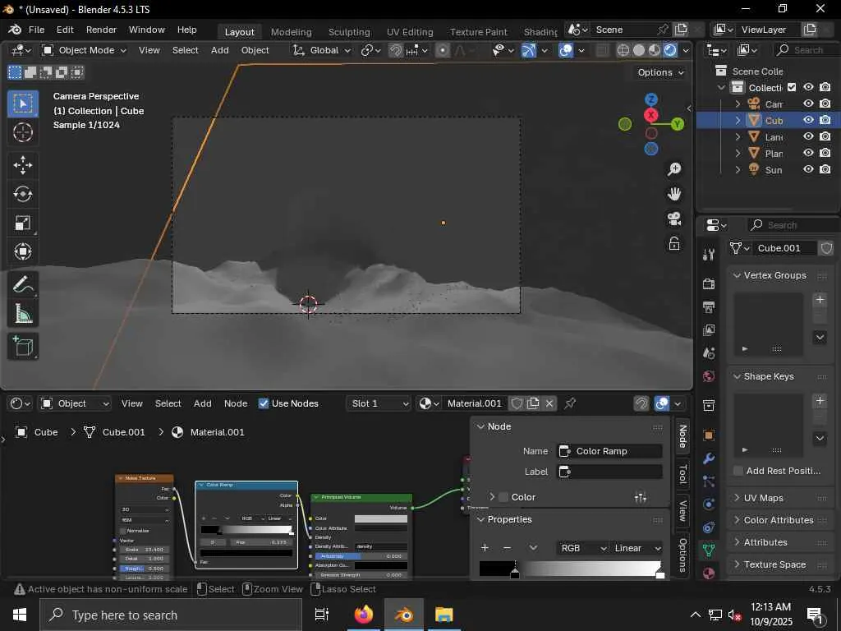Select the Scale tool
This screenshot has width=841, height=631.
[23, 223]
